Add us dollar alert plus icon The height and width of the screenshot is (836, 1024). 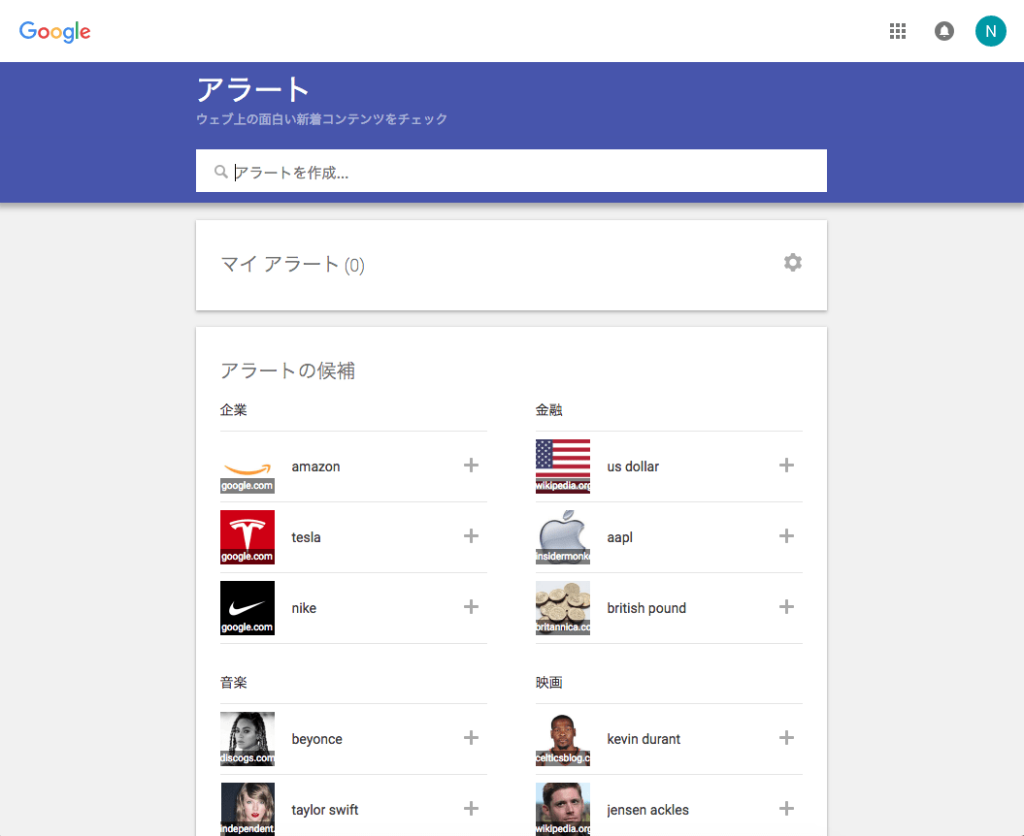(x=786, y=466)
